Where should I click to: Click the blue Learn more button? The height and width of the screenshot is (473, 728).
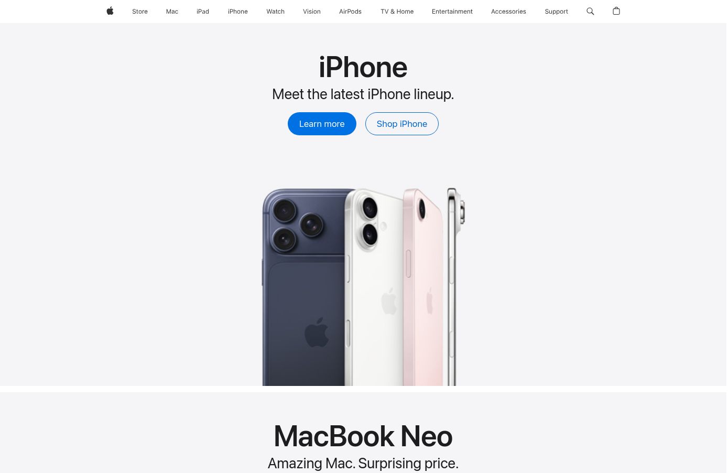322,124
